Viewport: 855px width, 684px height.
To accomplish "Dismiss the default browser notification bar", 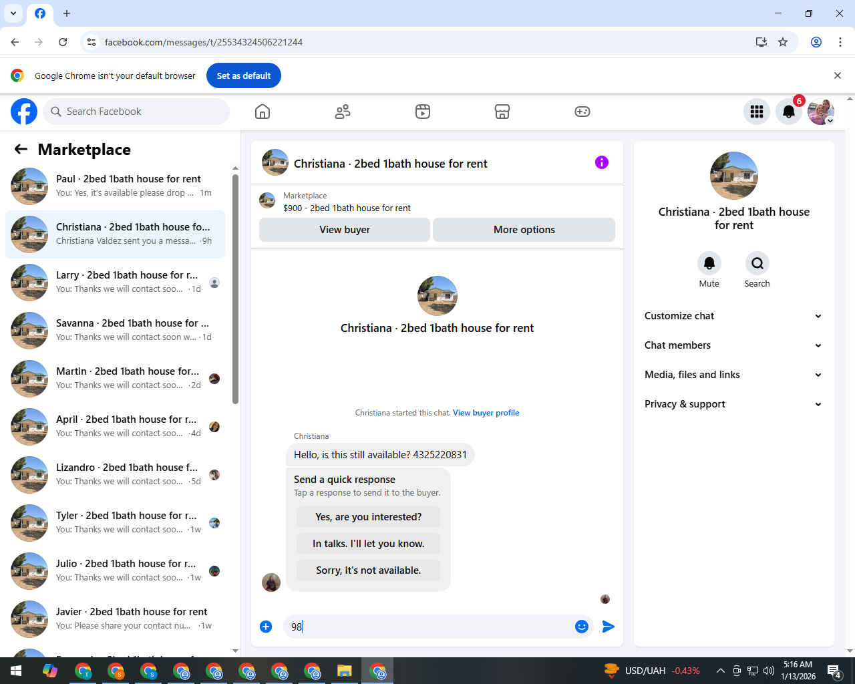I will click(838, 75).
